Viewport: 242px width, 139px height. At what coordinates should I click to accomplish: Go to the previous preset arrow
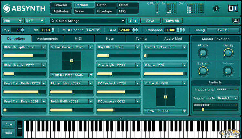click(130, 21)
